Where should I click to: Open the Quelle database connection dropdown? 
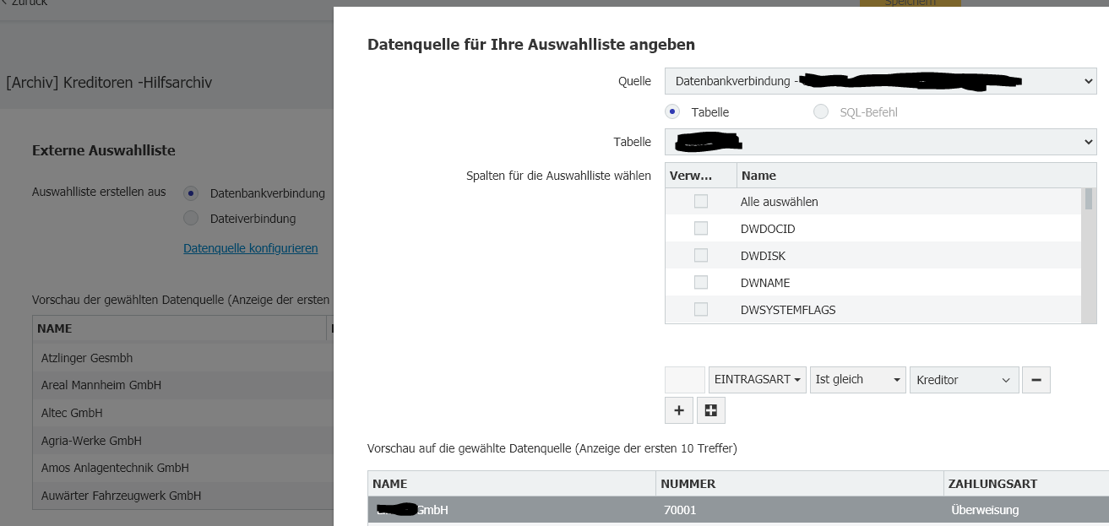coord(880,81)
